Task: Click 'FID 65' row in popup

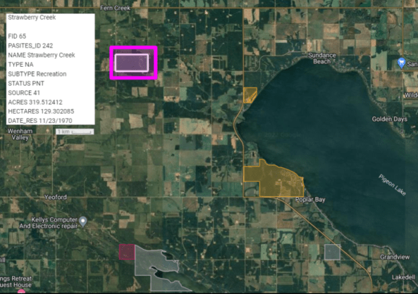Action: click(17, 36)
